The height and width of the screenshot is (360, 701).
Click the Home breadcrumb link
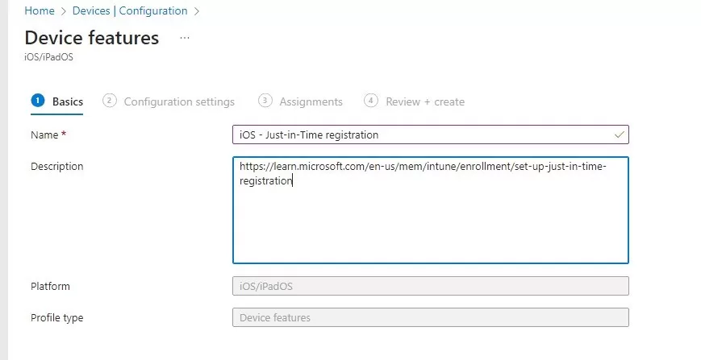click(39, 11)
